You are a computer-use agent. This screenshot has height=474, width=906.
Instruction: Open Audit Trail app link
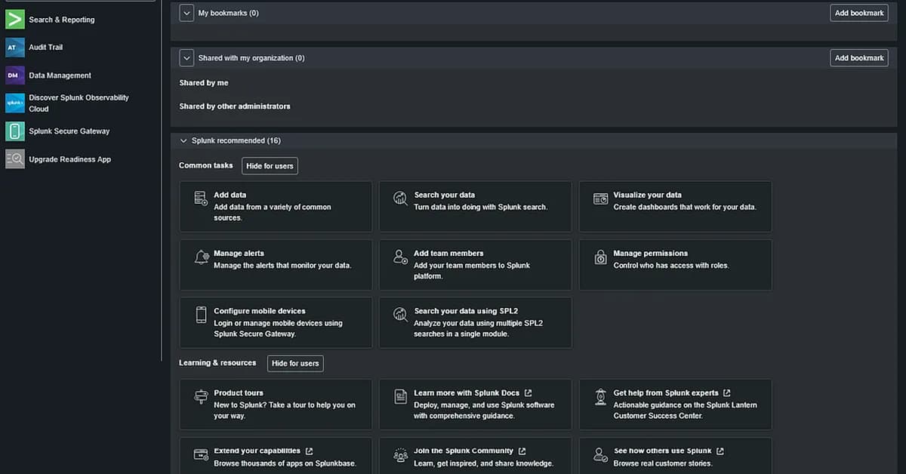click(x=46, y=48)
